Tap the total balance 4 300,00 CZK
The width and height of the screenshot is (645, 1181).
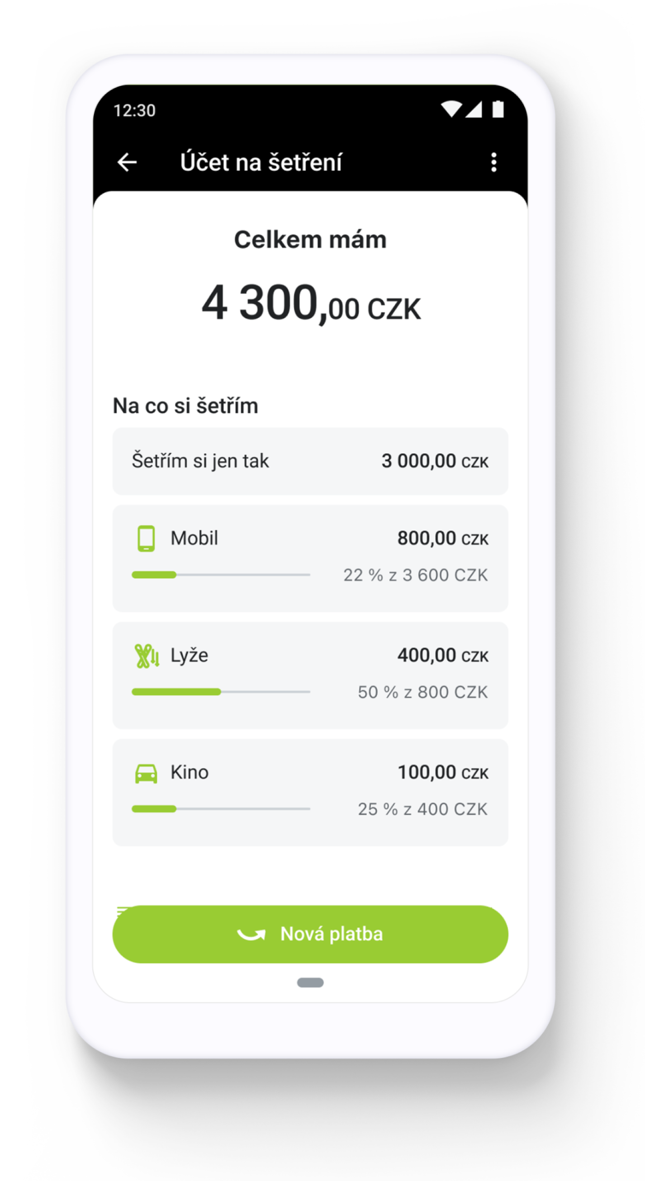coord(311,303)
